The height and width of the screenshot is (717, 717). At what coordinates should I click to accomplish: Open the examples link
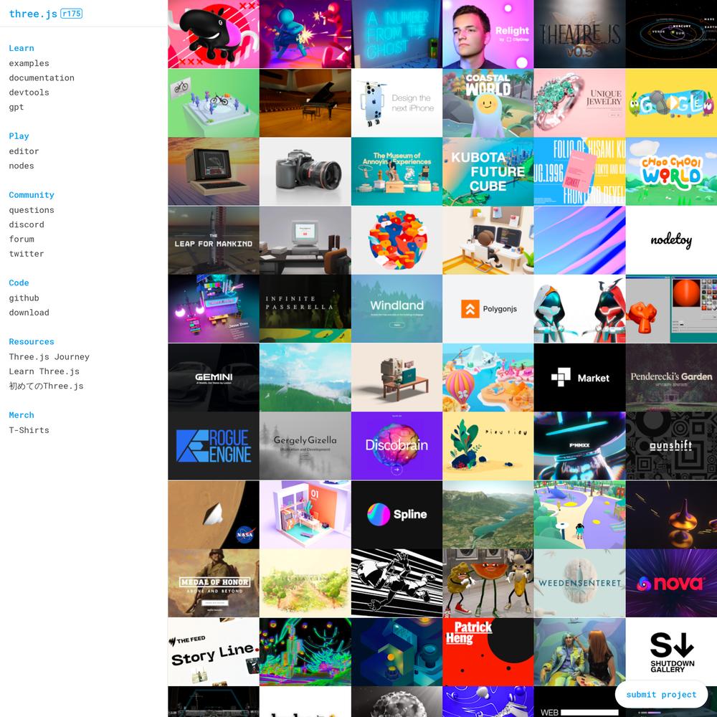[29, 63]
